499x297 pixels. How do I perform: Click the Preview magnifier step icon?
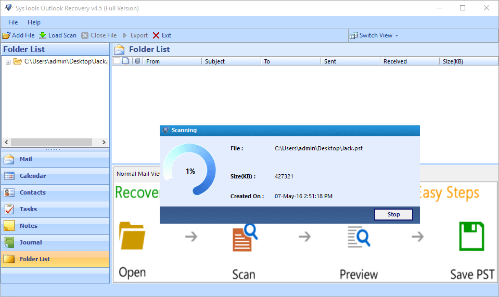tap(359, 237)
